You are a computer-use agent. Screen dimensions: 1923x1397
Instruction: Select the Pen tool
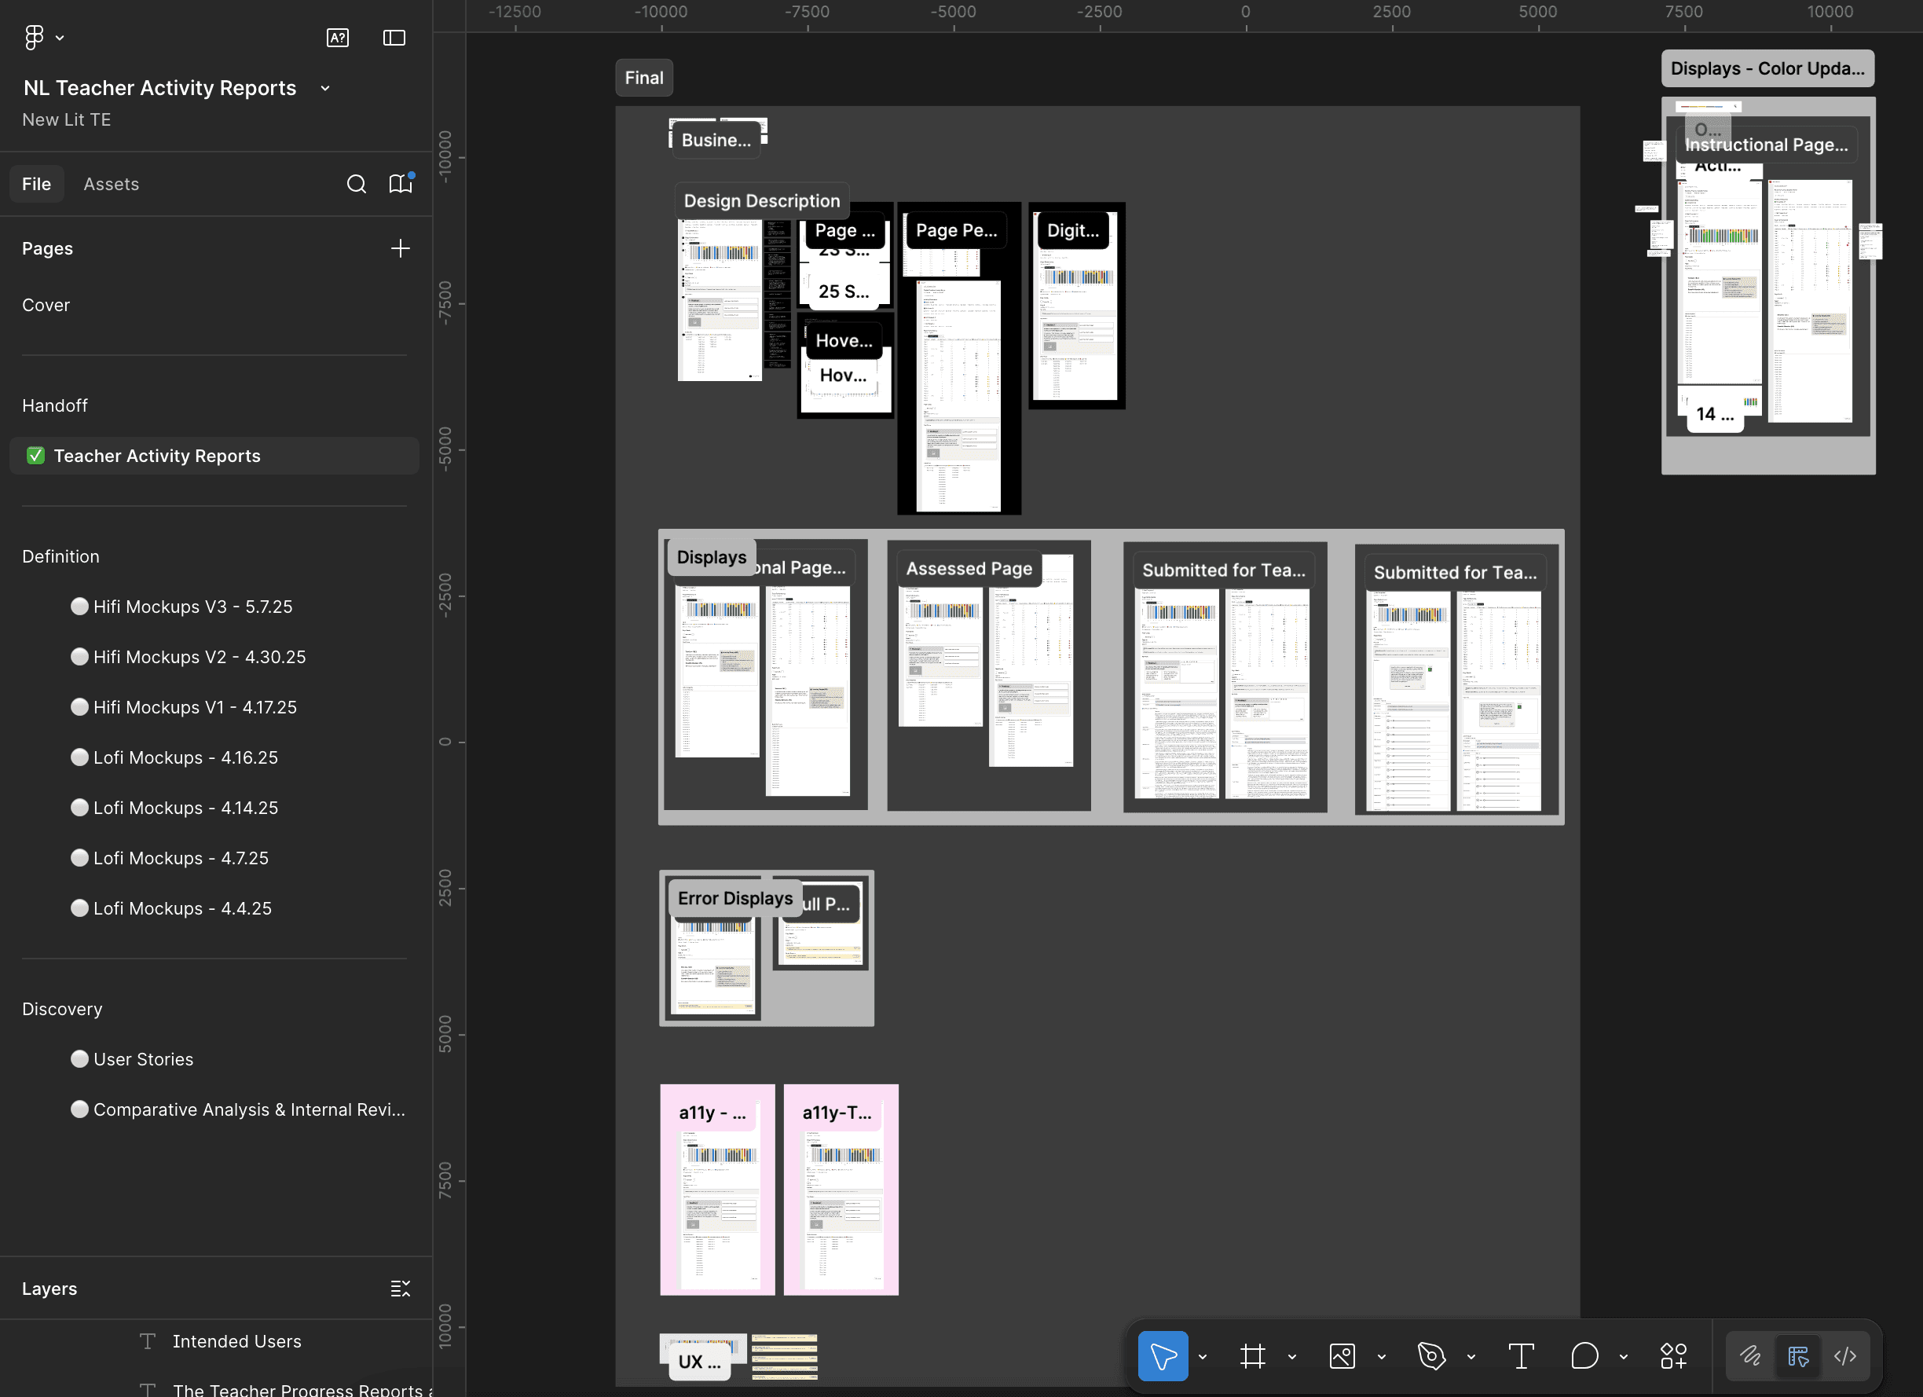pos(1431,1356)
